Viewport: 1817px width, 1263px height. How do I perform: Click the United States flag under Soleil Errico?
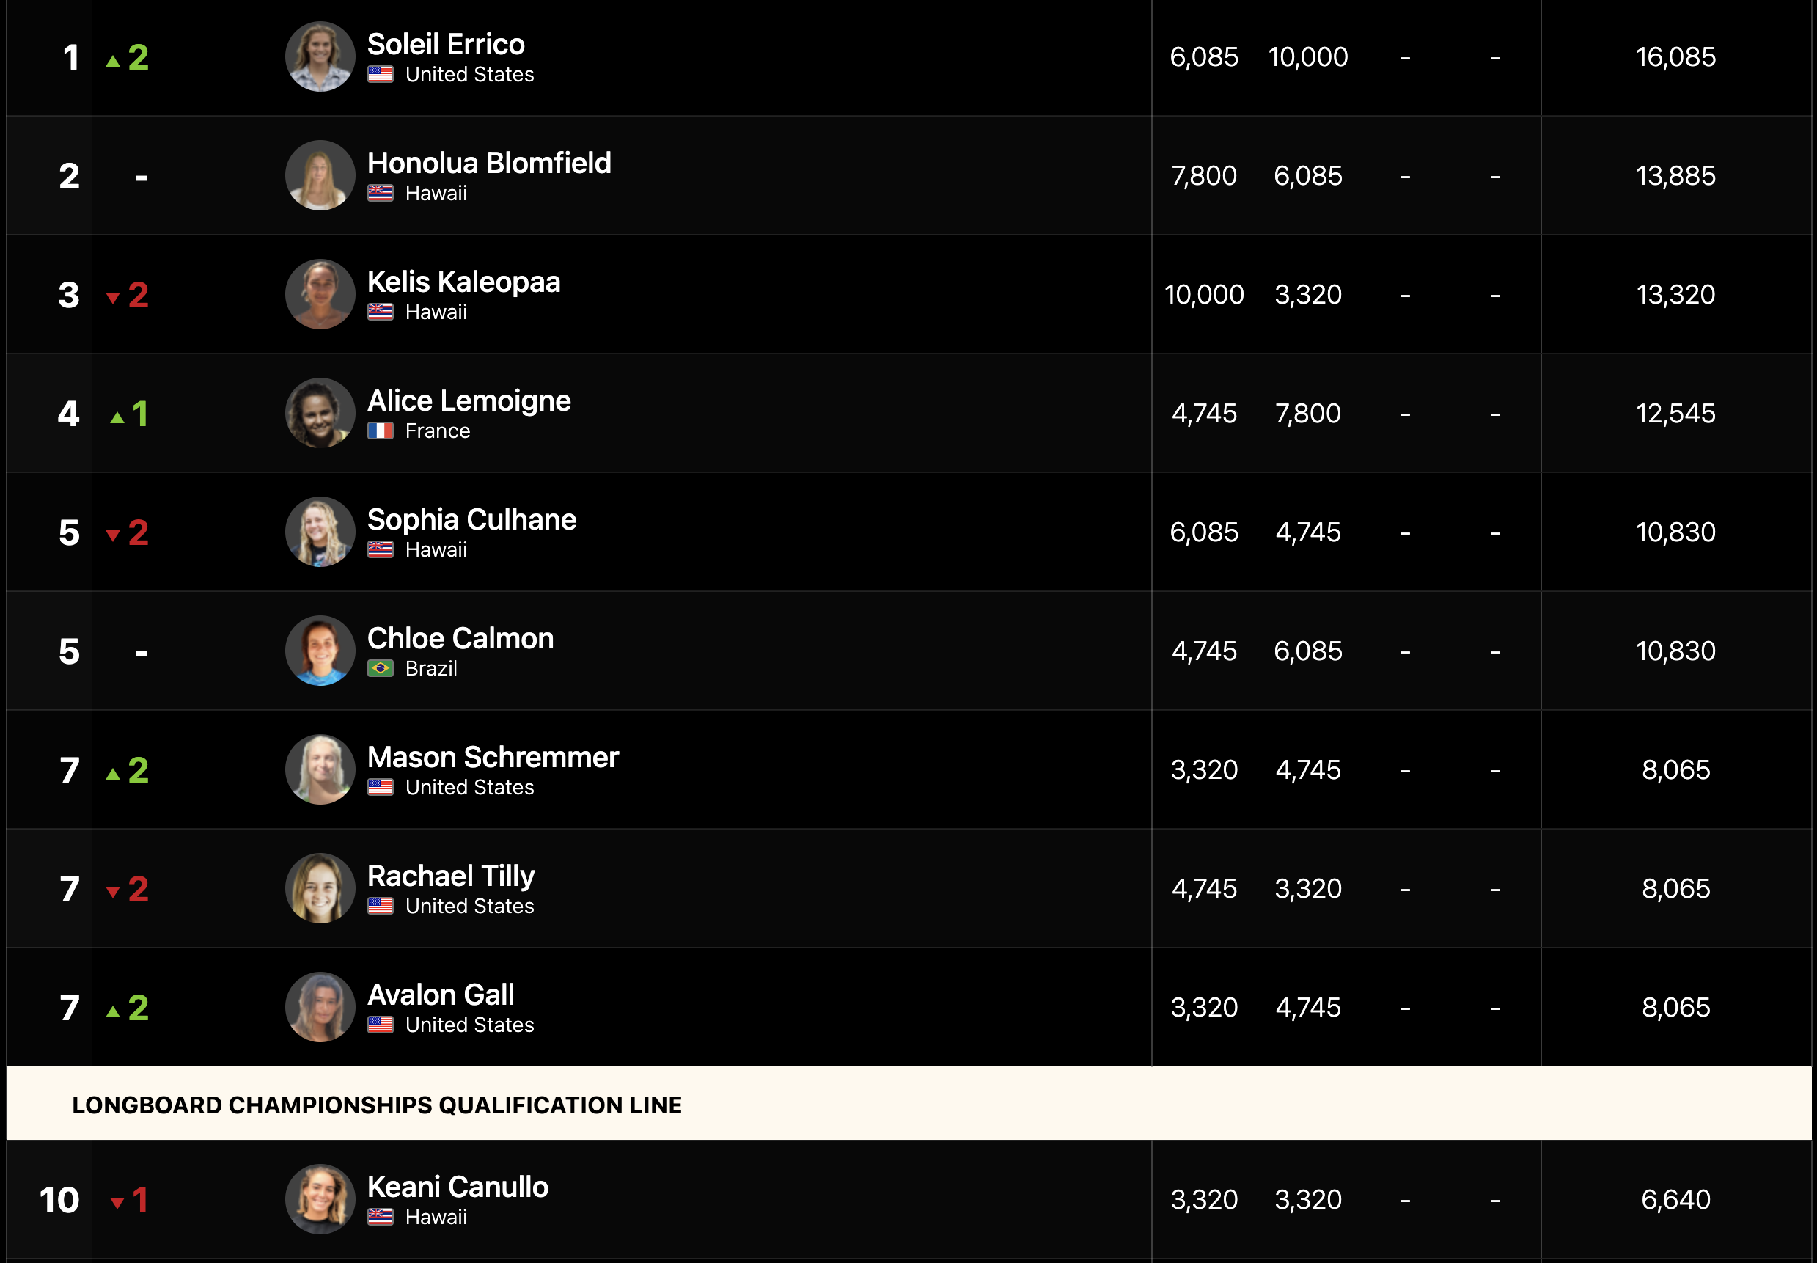pyautogui.click(x=381, y=74)
